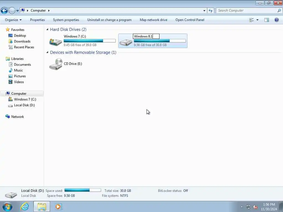Click inside the Windows 8.1 rename field

click(x=146, y=36)
